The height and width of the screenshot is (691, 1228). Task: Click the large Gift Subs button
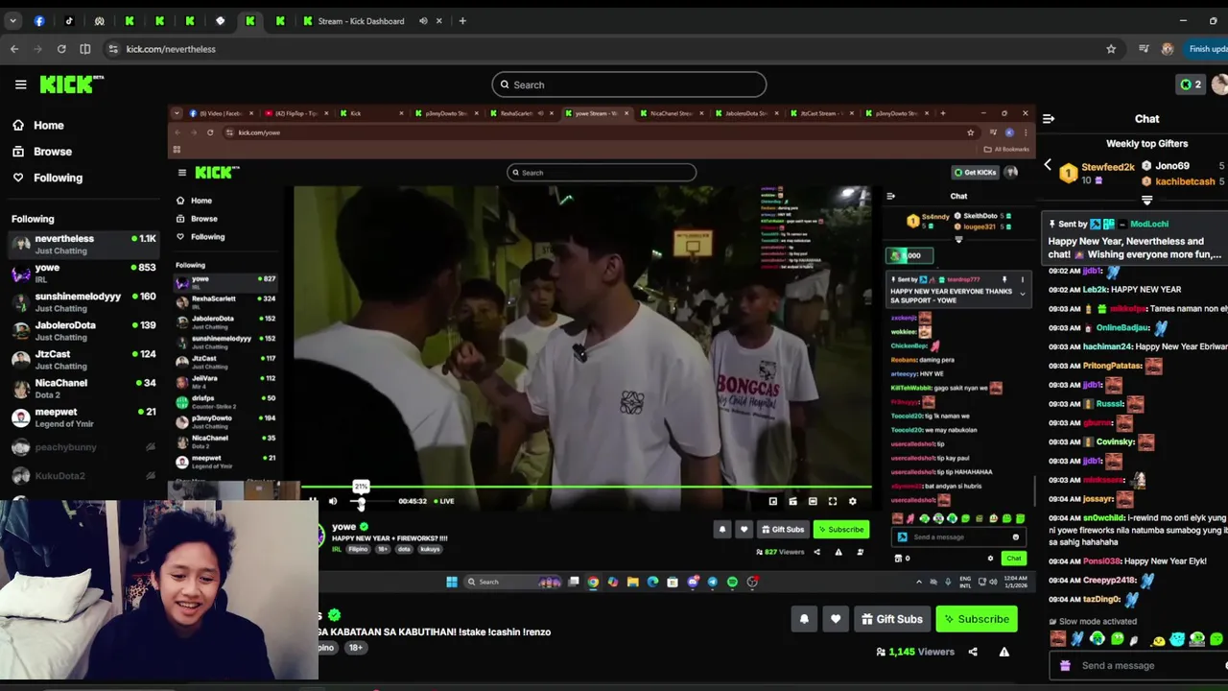tap(890, 619)
